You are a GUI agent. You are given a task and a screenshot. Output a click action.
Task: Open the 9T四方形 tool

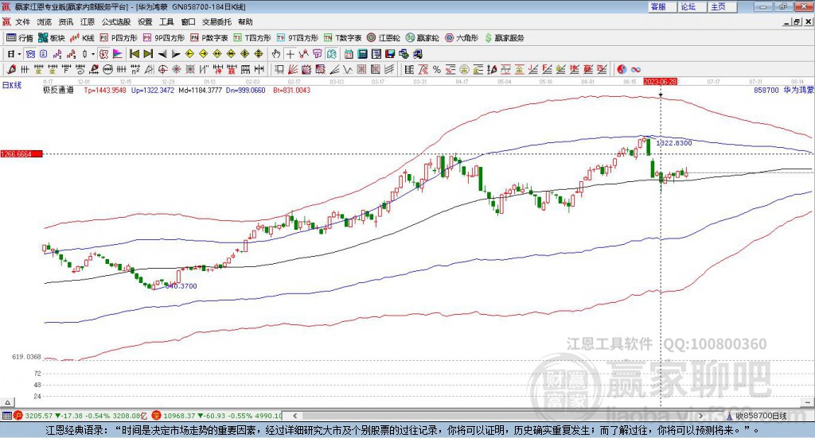point(298,38)
